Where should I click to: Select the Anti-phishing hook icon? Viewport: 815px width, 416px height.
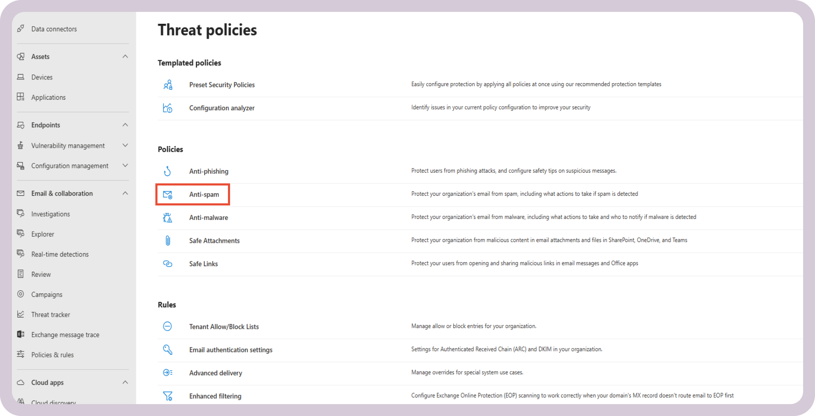click(168, 171)
